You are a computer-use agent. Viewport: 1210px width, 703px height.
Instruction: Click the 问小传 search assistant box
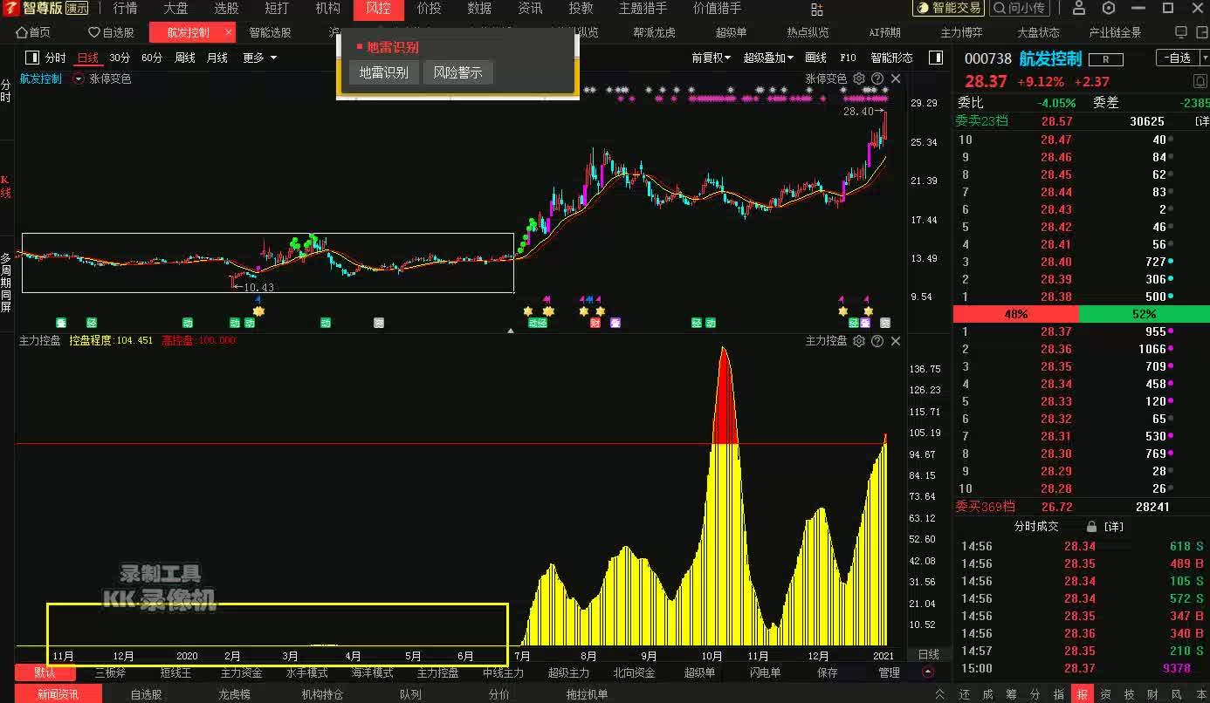(1021, 9)
